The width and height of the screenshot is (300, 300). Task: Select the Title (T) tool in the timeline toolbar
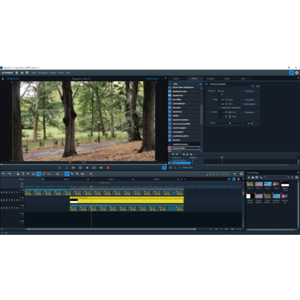pyautogui.click(x=23, y=174)
